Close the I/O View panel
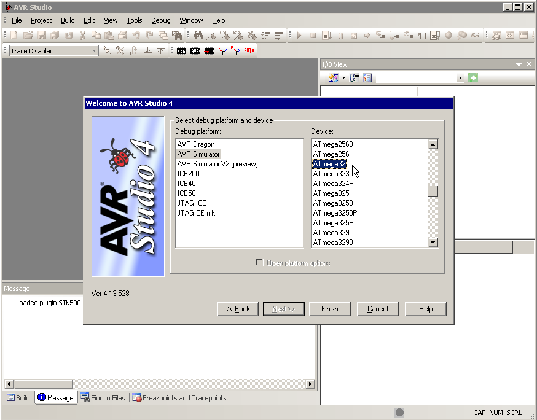This screenshot has height=420, width=537. coord(529,64)
